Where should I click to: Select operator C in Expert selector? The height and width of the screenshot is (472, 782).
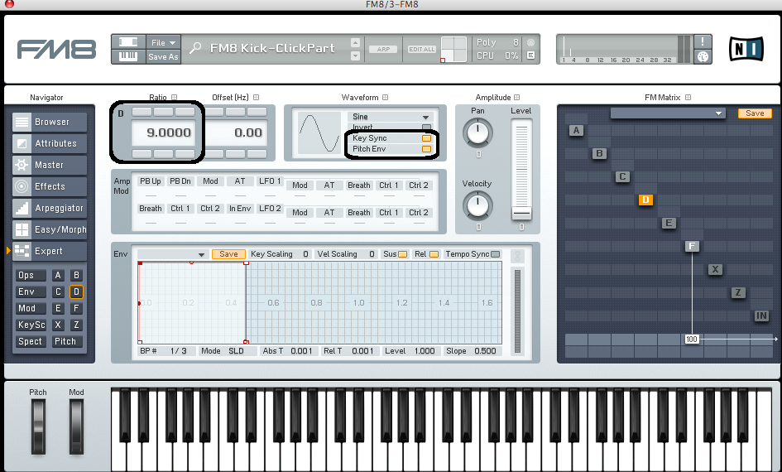click(58, 291)
